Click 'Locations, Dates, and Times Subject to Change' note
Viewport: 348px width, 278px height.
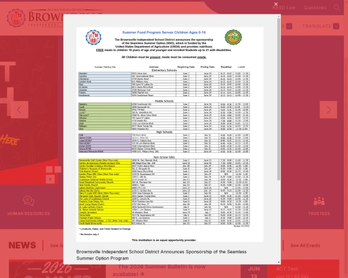105,229
